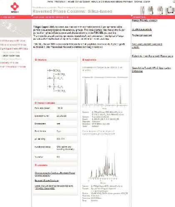
Task: Follow the Return to main Reversed Phase page link
Action: pyautogui.click(x=152, y=56)
